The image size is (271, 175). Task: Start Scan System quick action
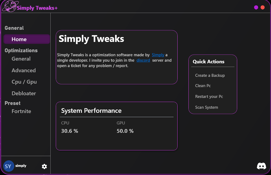click(207, 107)
